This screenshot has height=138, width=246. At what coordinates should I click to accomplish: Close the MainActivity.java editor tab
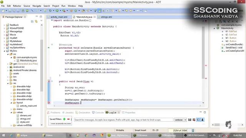(x=95, y=17)
